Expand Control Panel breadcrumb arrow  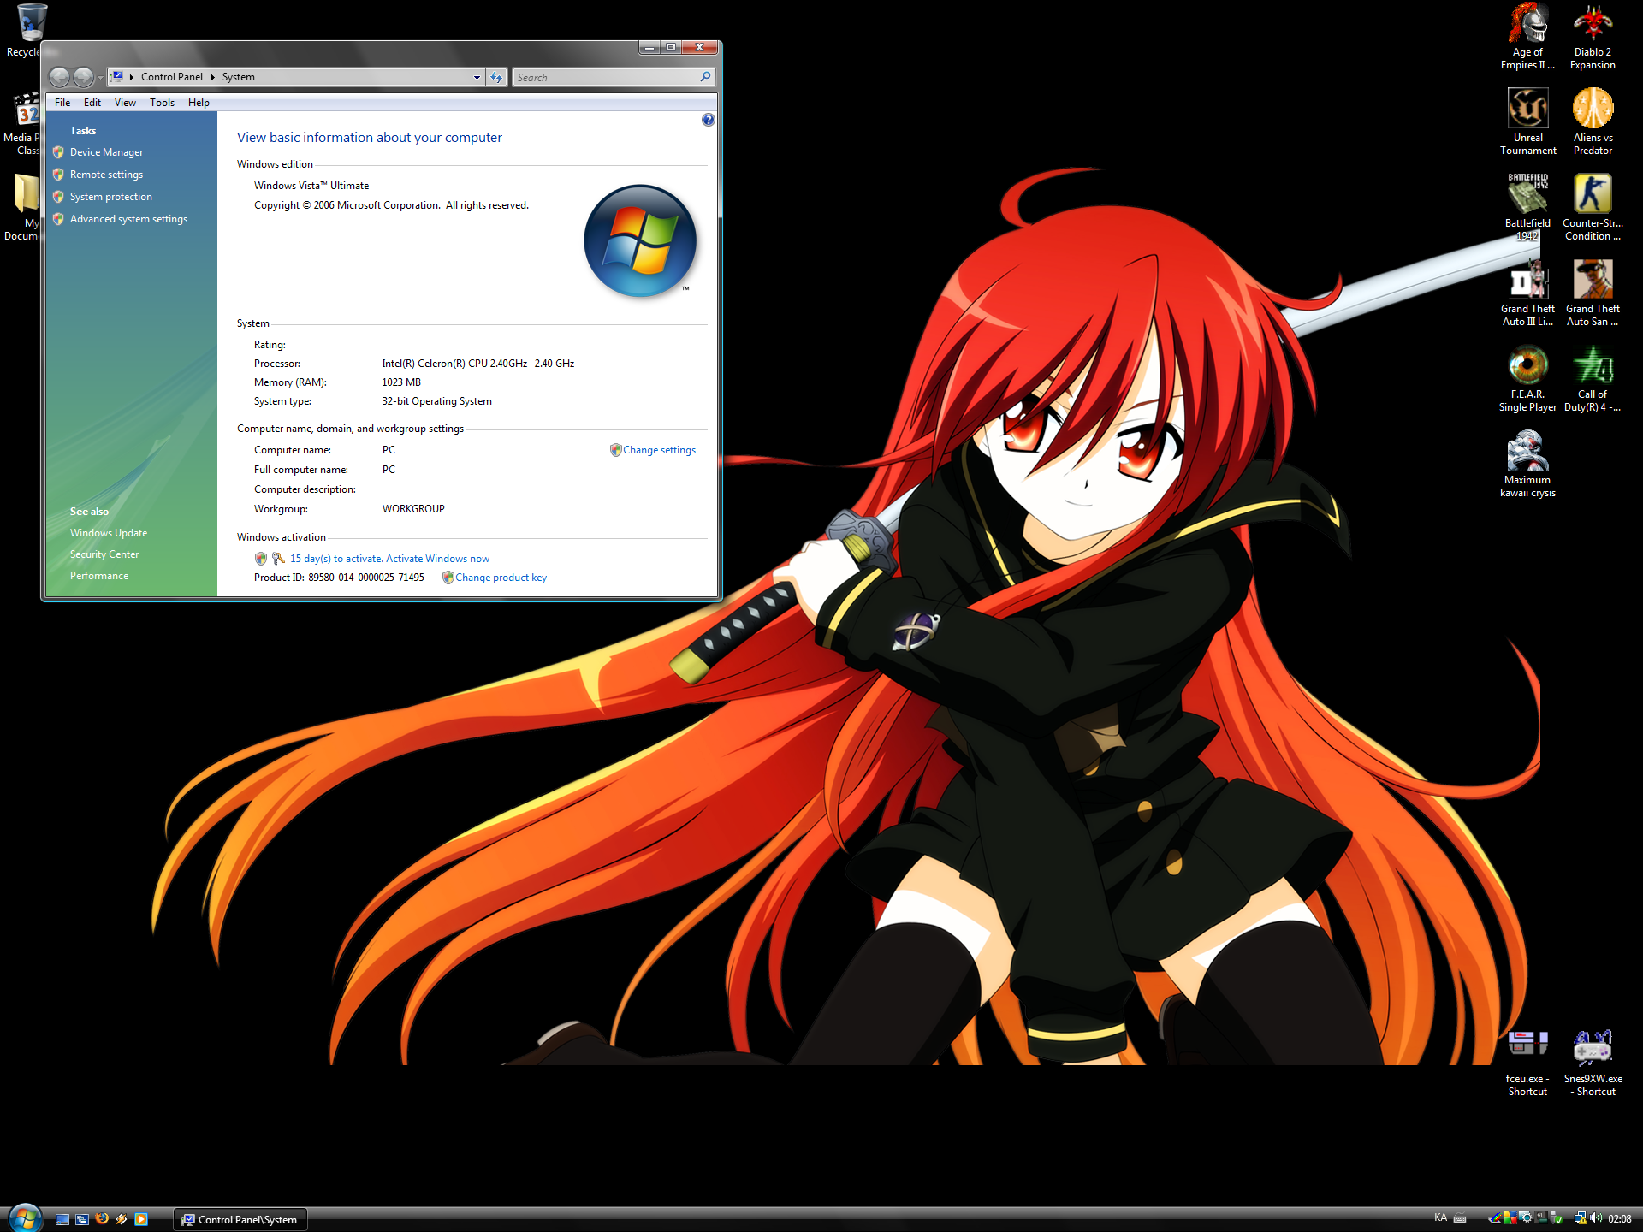[213, 78]
